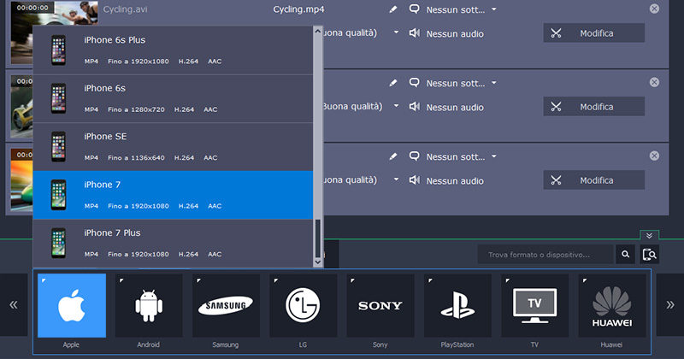Click Nessun audio in first row
This screenshot has height=359, width=684.
[455, 33]
